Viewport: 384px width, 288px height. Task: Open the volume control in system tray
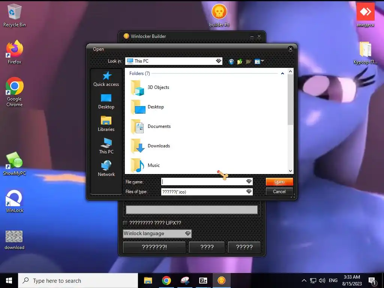(x=322, y=280)
